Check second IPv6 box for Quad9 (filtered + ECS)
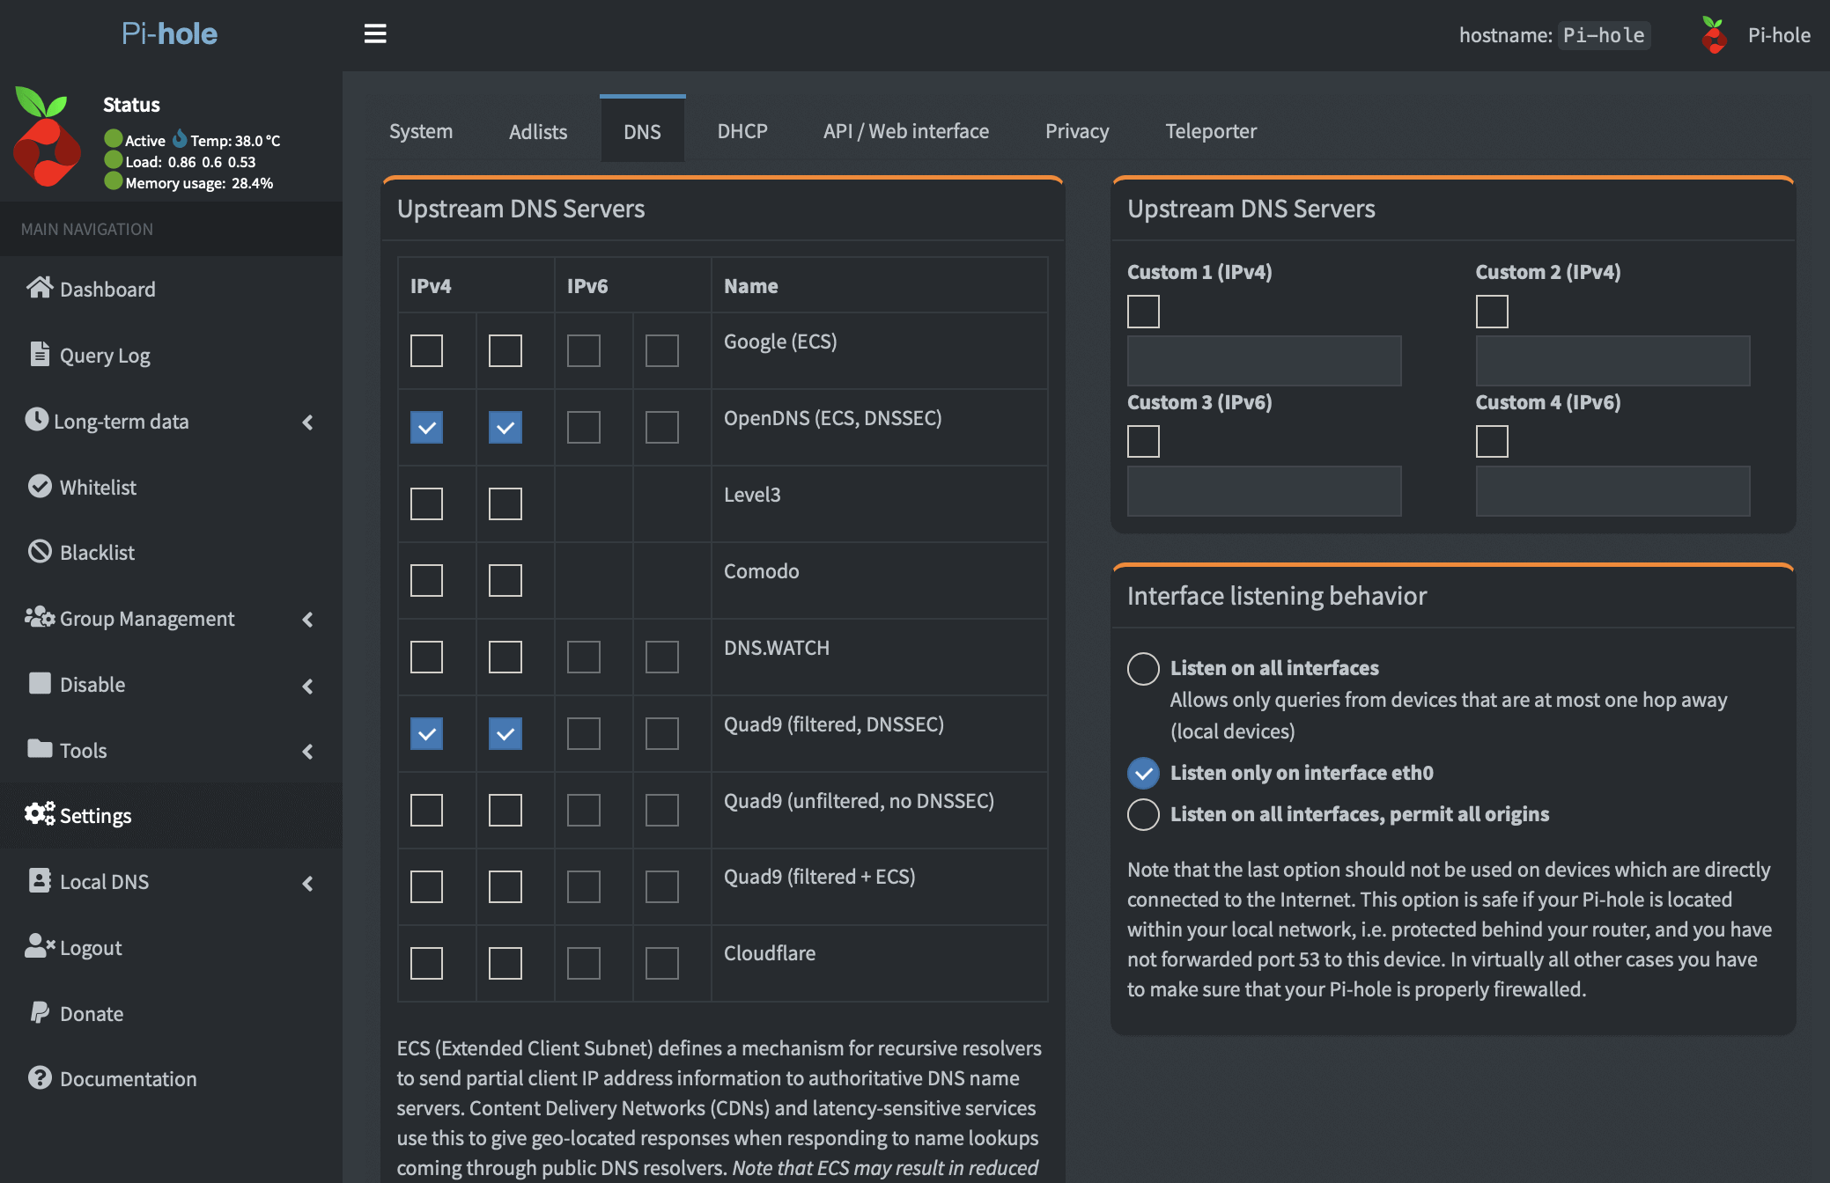 click(661, 886)
